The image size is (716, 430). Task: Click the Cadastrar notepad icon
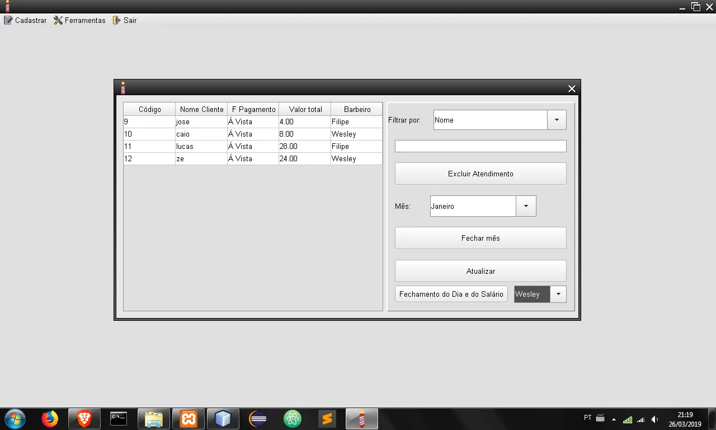pos(8,20)
